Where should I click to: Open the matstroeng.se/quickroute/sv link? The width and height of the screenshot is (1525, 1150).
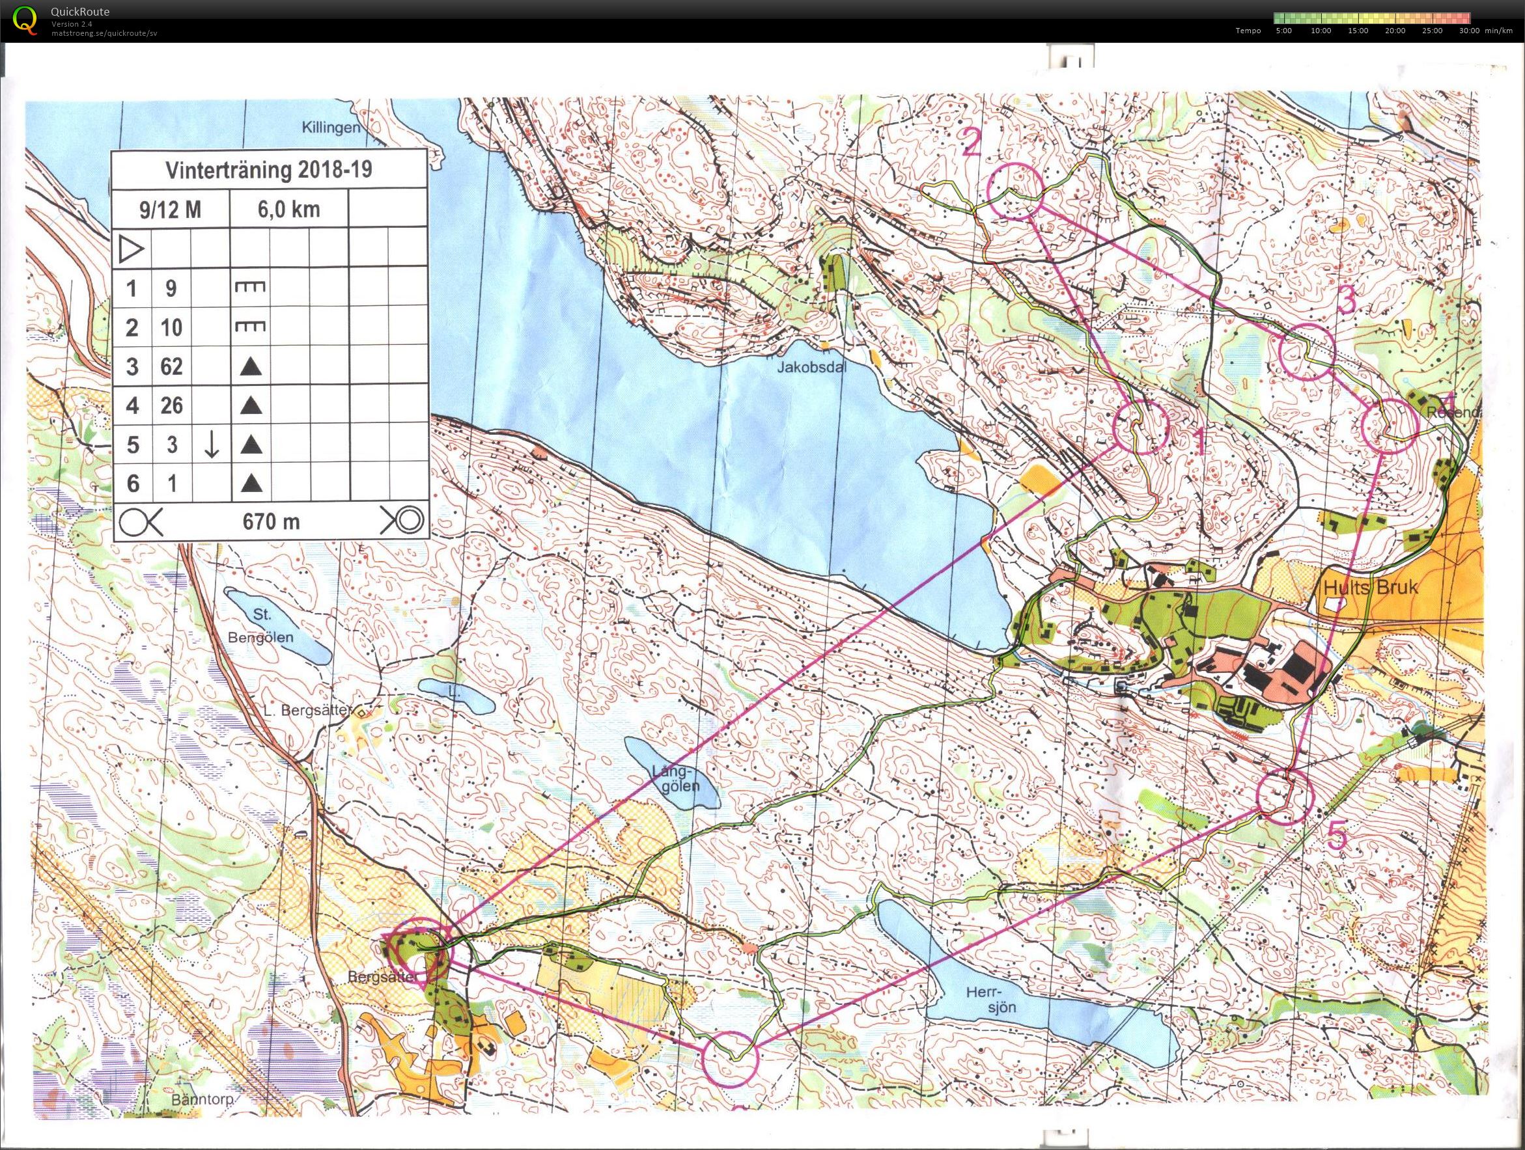[x=104, y=33]
